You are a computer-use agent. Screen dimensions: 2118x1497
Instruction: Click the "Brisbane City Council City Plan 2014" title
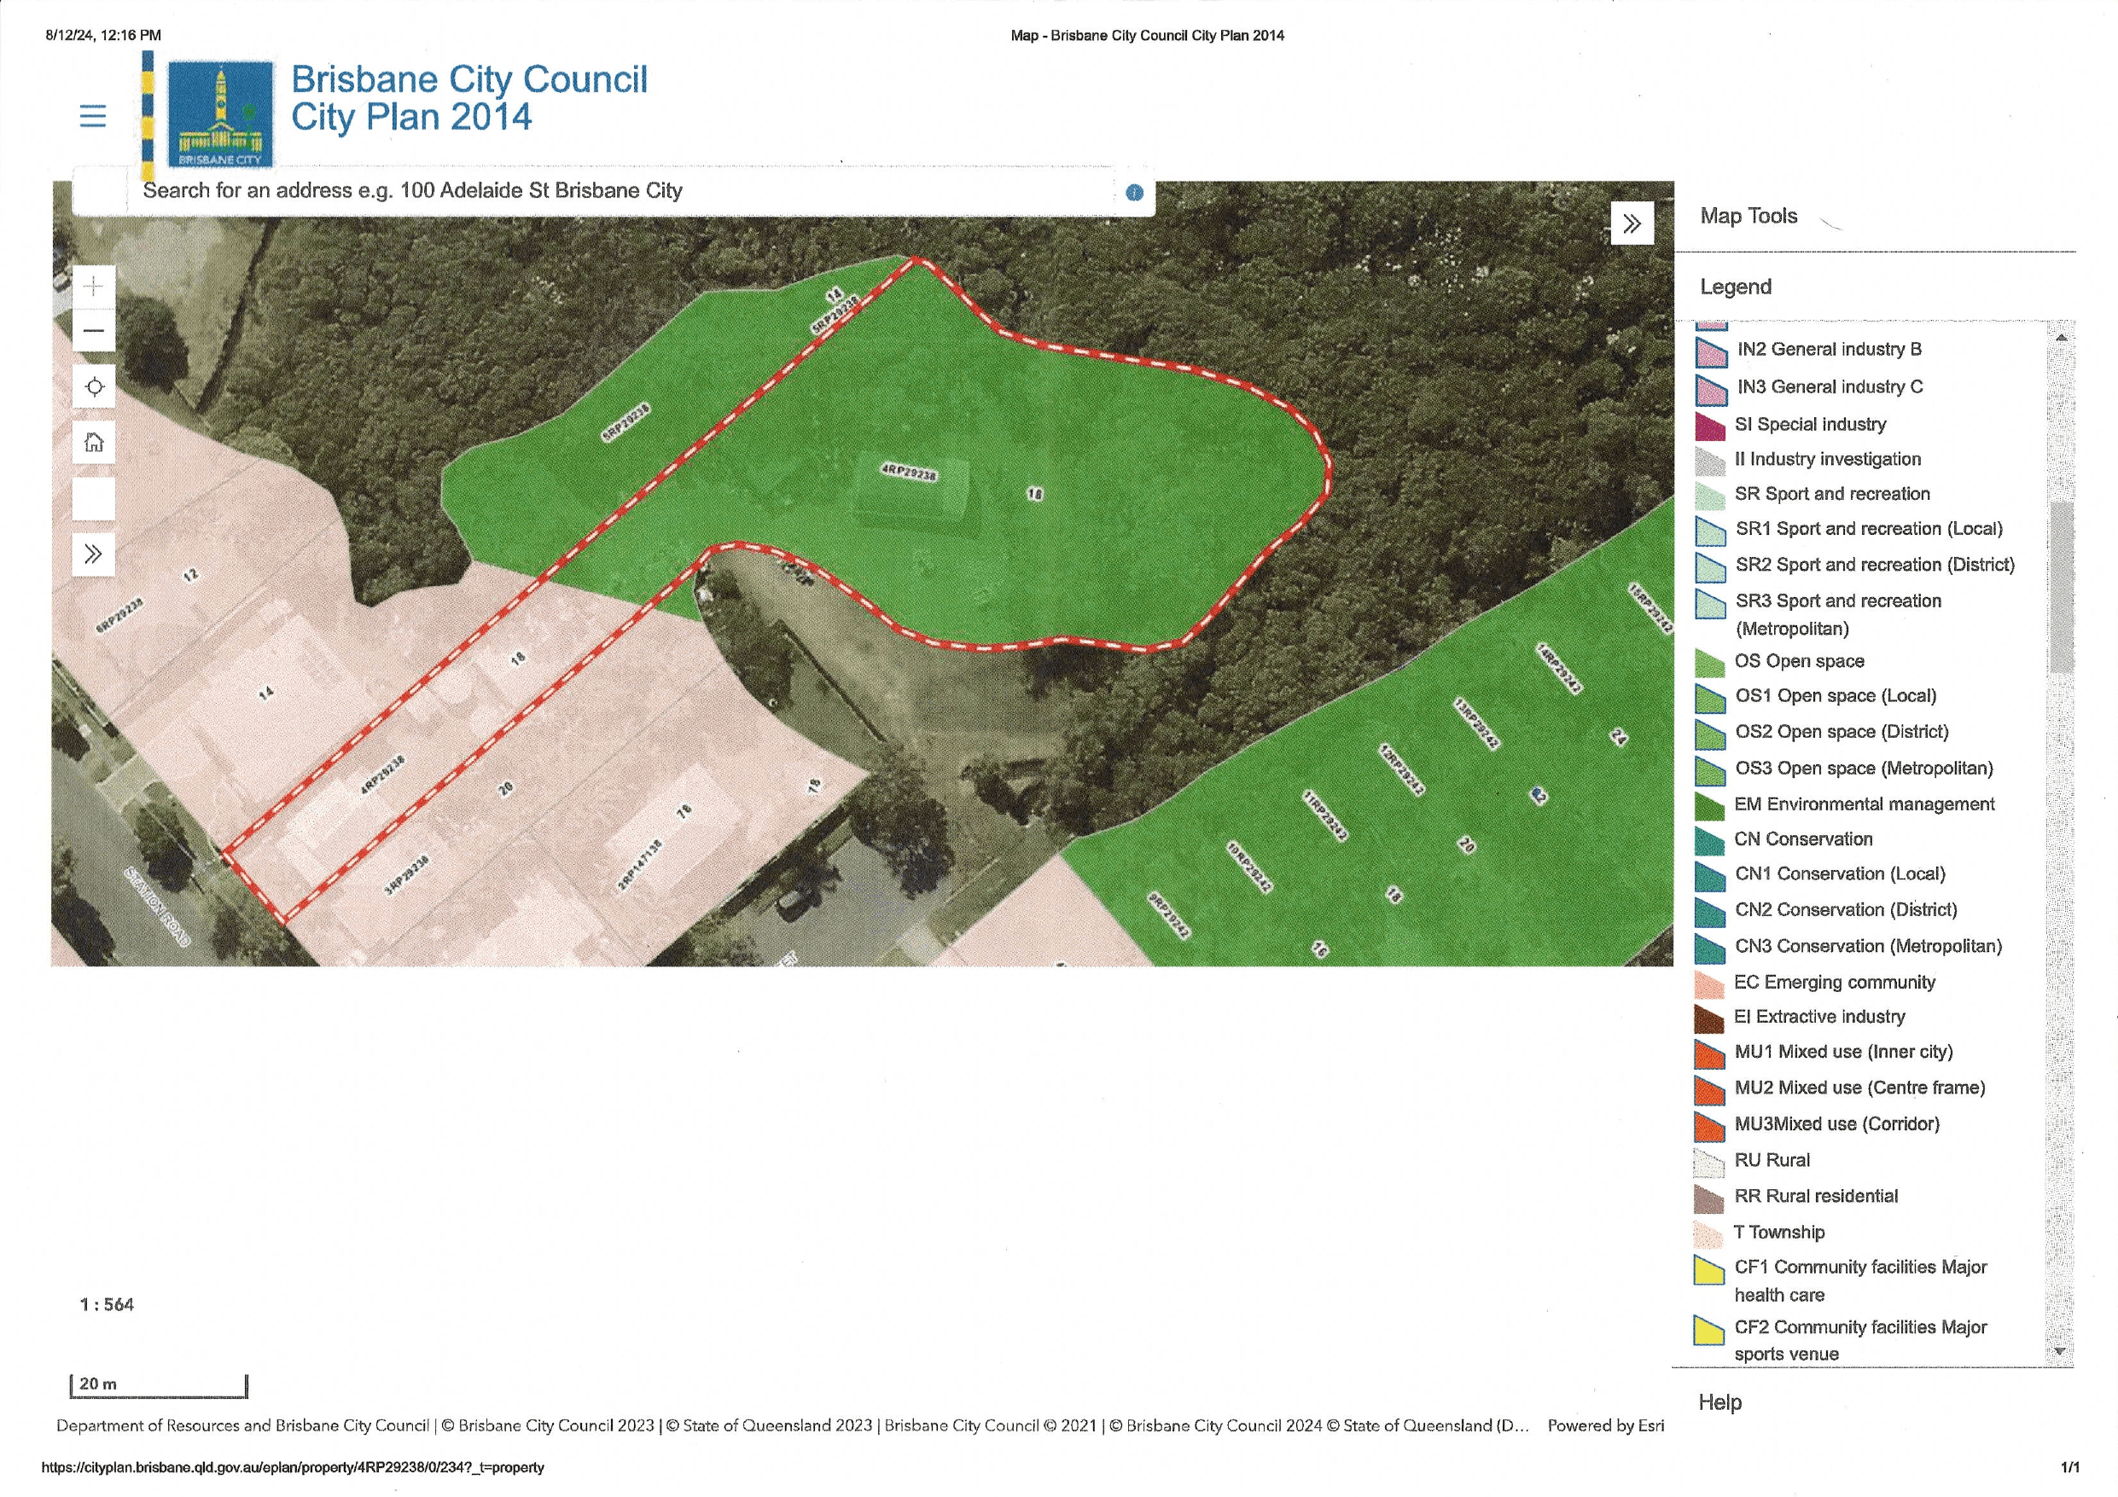pyautogui.click(x=469, y=98)
